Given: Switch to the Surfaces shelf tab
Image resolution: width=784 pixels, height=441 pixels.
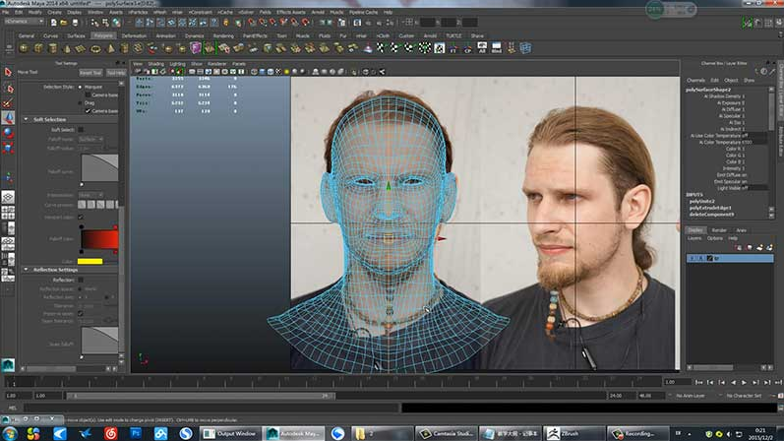Looking at the screenshot, I should point(76,36).
